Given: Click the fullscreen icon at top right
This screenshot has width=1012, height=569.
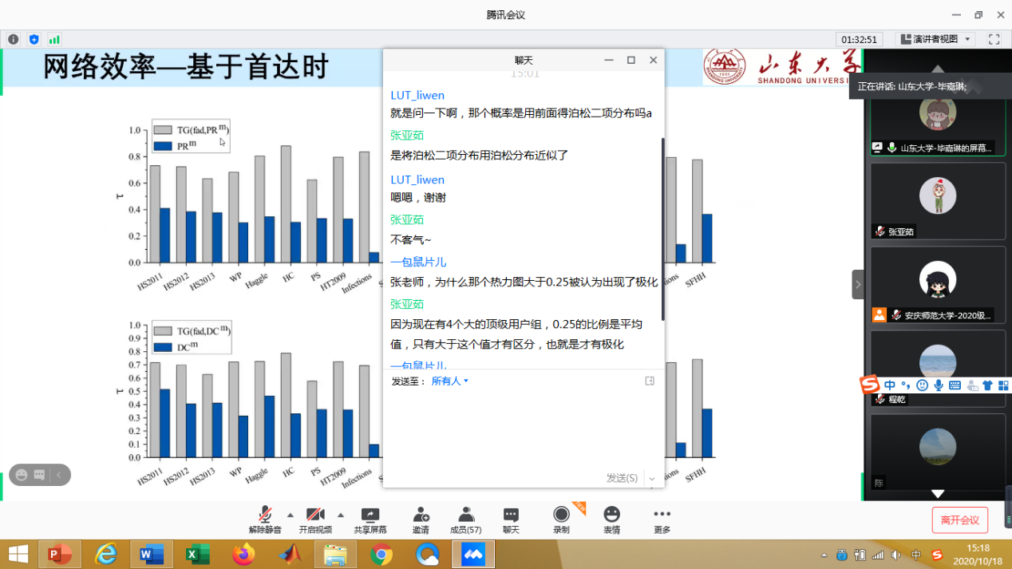Looking at the screenshot, I should 994,39.
